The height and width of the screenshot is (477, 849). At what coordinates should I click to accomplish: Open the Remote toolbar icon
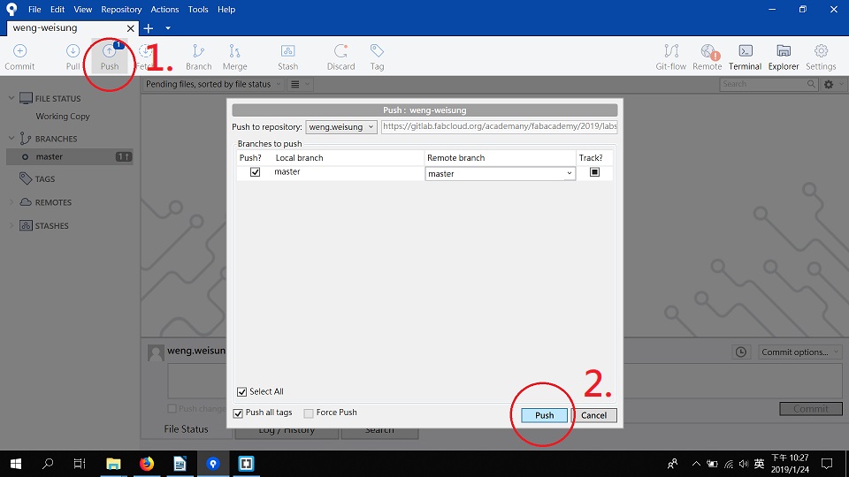tap(707, 57)
